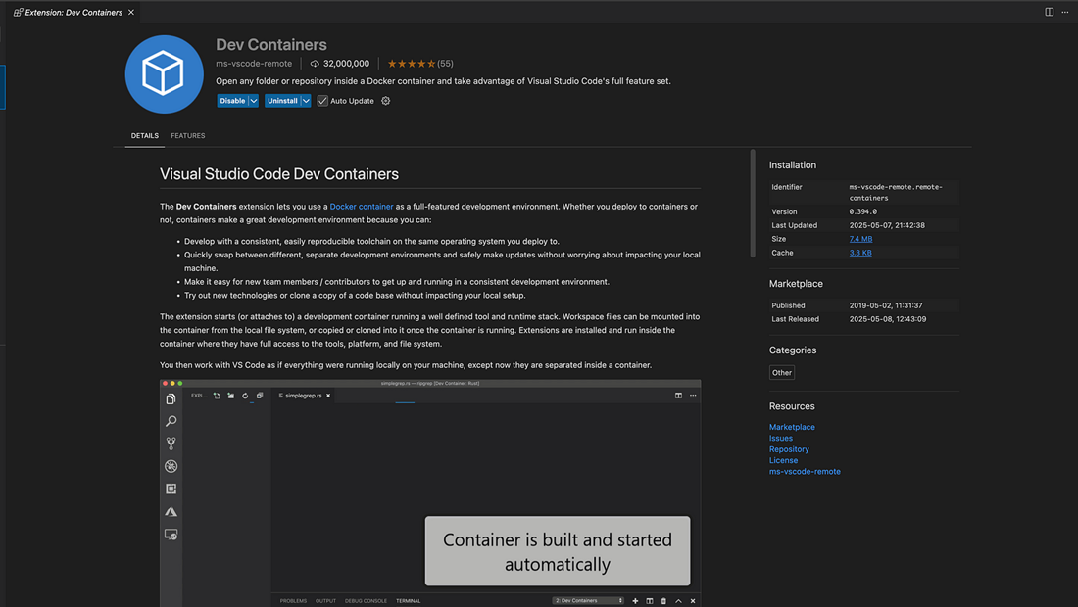This screenshot has width=1078, height=607.
Task: Open the editor ellipsis actions menu at top right
Action: pyautogui.click(x=1064, y=11)
